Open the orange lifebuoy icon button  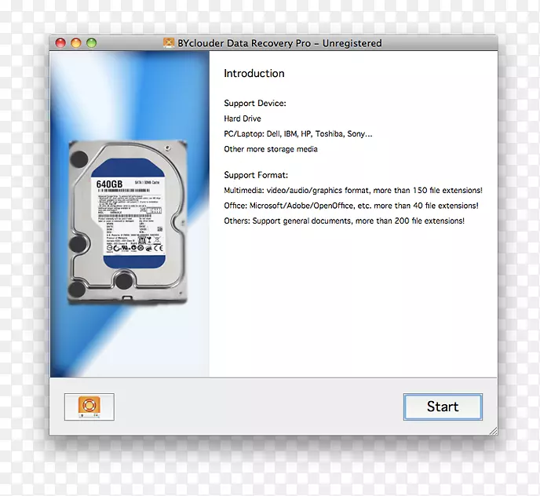click(x=89, y=407)
